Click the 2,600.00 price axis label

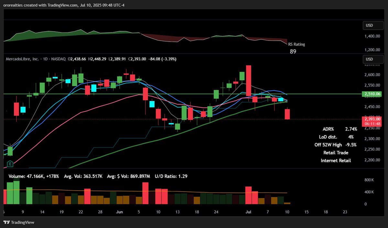click(372, 75)
